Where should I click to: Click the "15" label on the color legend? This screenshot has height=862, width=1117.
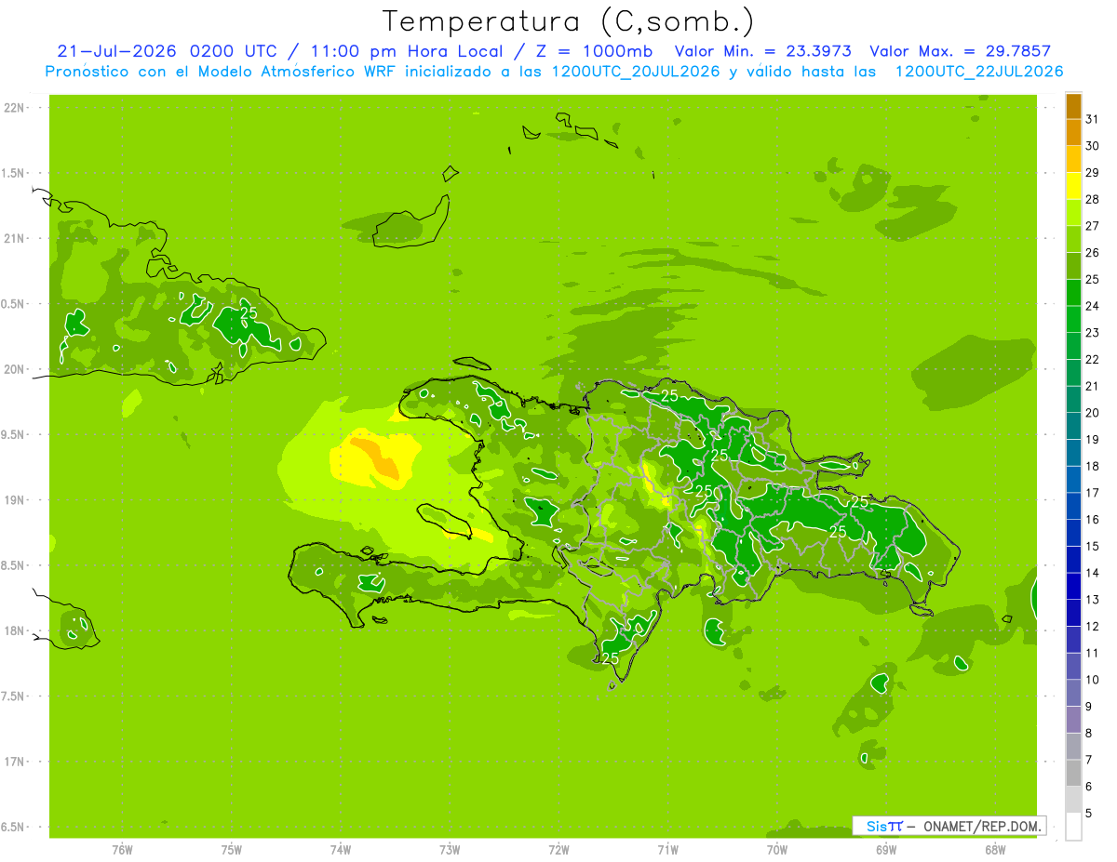pyautogui.click(x=1093, y=546)
